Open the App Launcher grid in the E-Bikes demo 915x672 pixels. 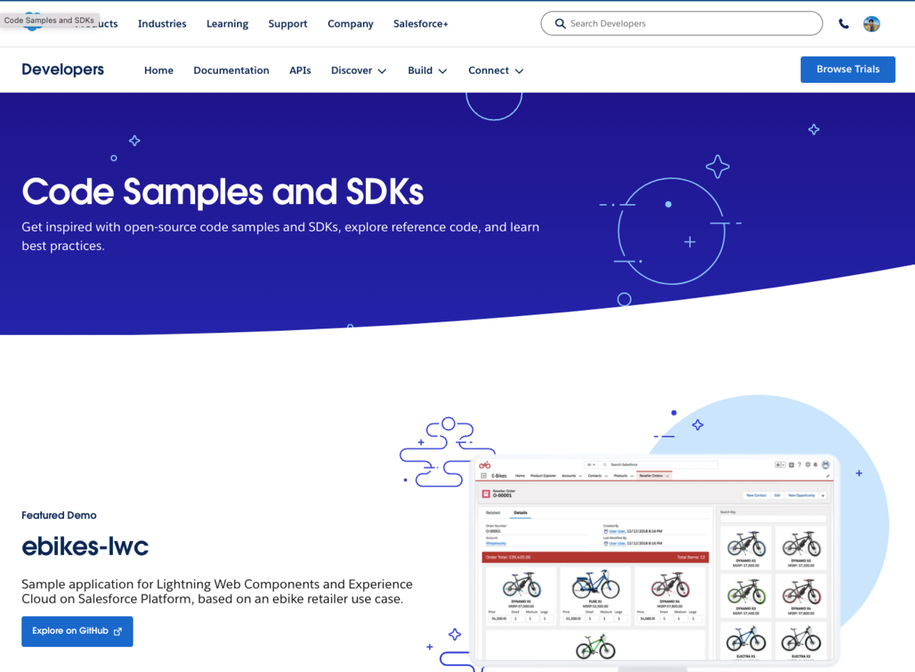click(x=483, y=475)
